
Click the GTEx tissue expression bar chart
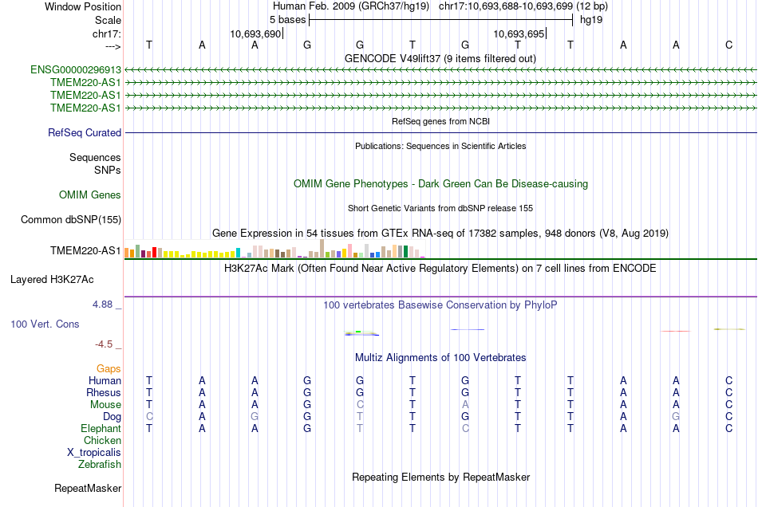[274, 249]
